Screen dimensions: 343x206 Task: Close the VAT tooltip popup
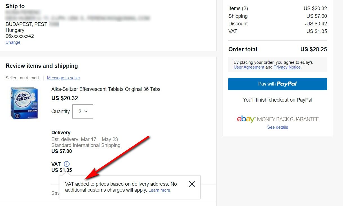[x=192, y=184]
